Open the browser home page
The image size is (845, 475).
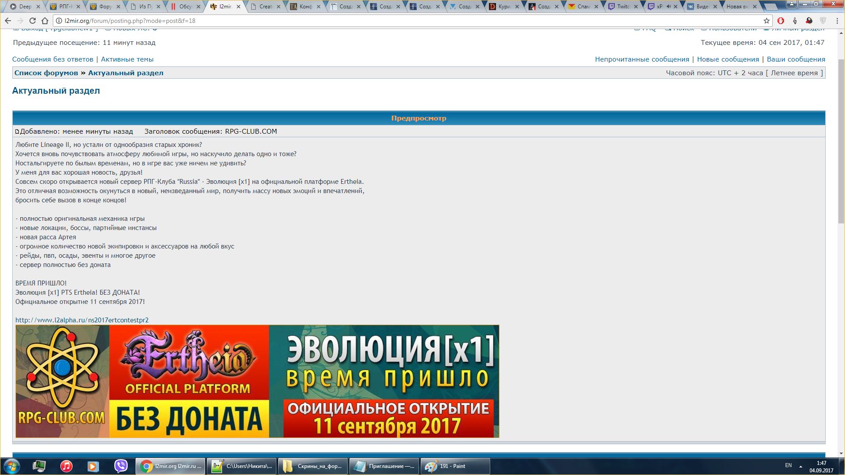pos(45,21)
